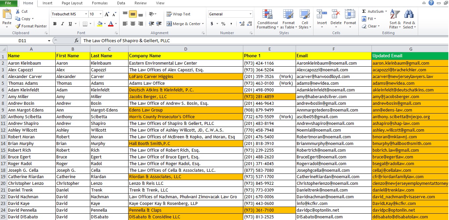Screen dimensions: 449x220
Task: Open Name Box dropdown arrow
Action: coord(49,41)
